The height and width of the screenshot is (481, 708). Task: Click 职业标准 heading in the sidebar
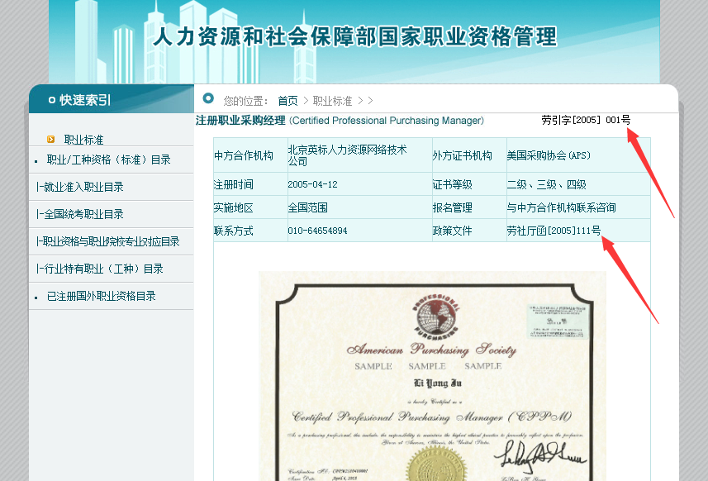tap(83, 140)
